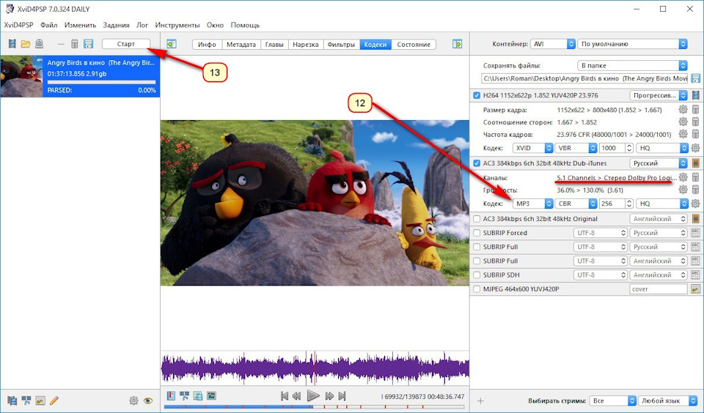Toggle the eye preview icon at bottom left
Image resolution: width=704 pixels, height=413 pixels.
(148, 401)
